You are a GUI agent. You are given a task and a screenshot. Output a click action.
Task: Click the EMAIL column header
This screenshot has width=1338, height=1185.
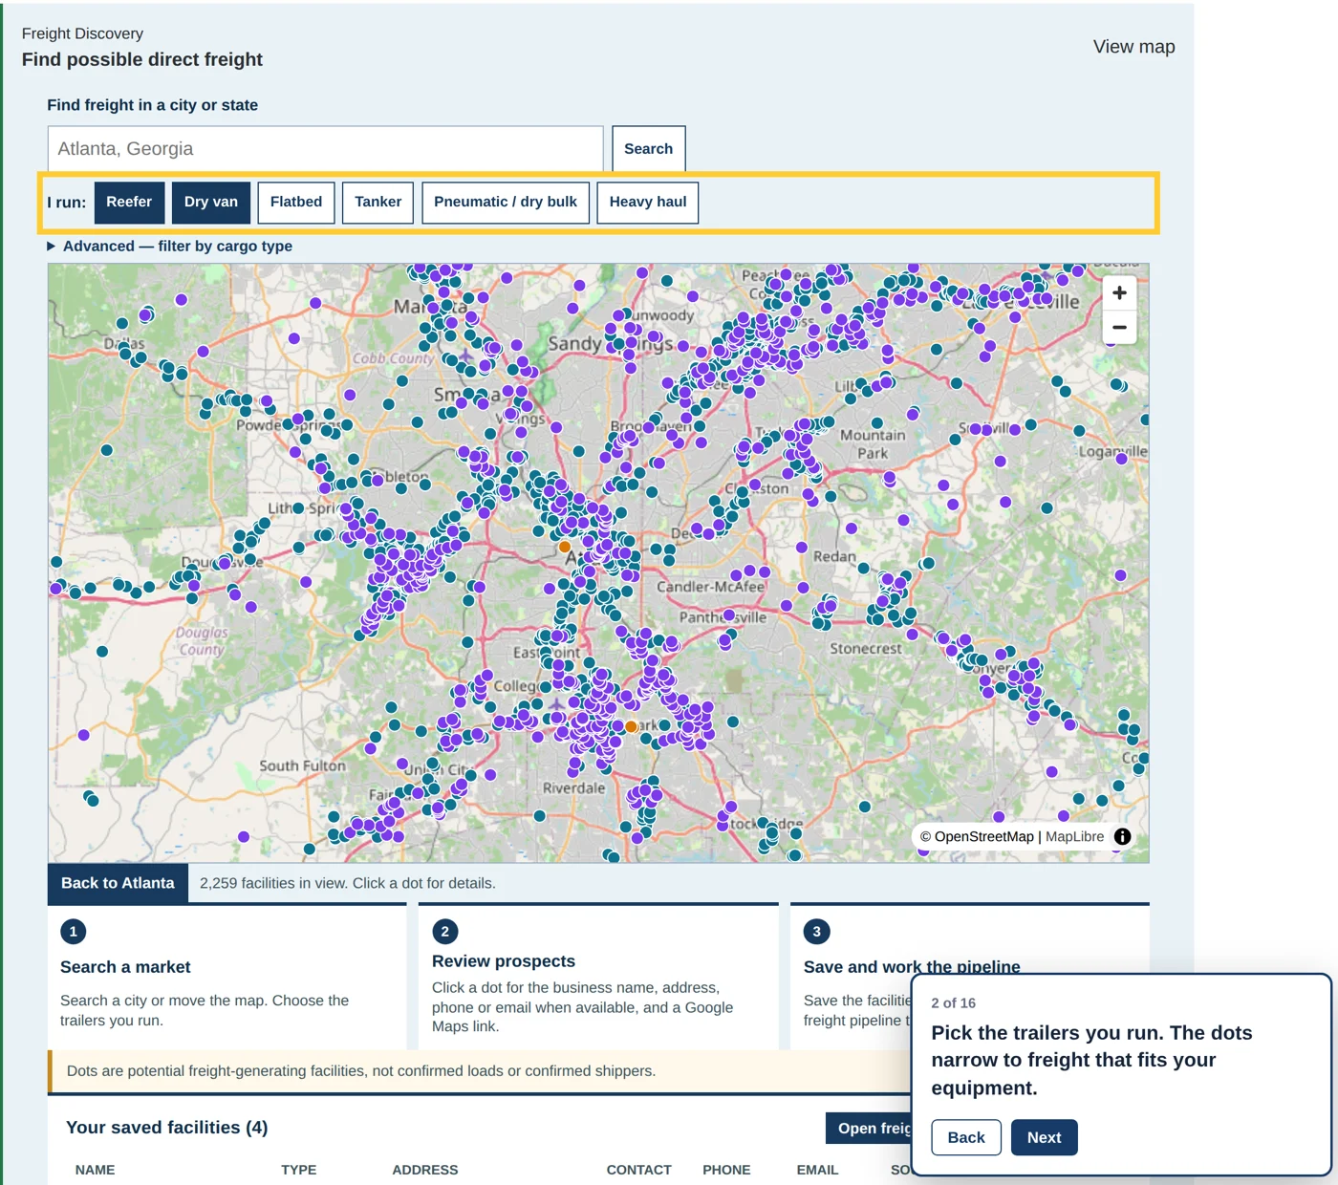817,1170
